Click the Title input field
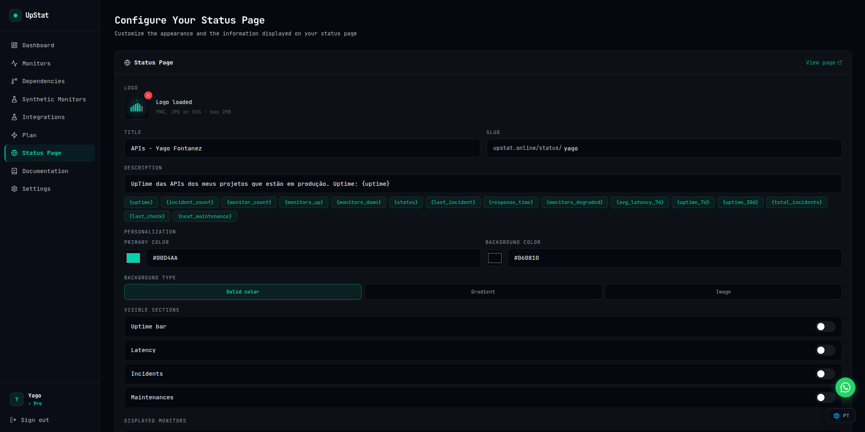The image size is (865, 432). 302,149
